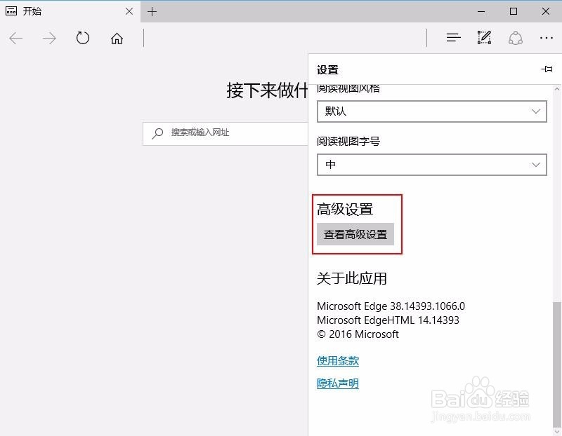This screenshot has width=562, height=436.
Task: Select the 开始 tab
Action: [70, 12]
